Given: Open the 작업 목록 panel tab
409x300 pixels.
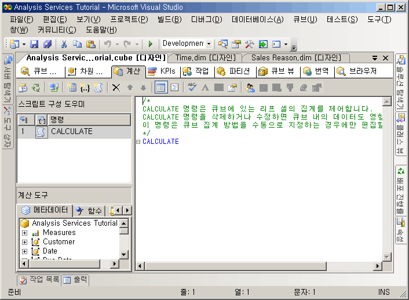Looking at the screenshot, I should click(x=39, y=280).
